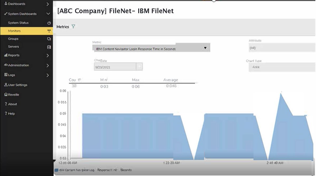
Task: Open the Attribute (All) dropdown
Action: tap(282, 48)
